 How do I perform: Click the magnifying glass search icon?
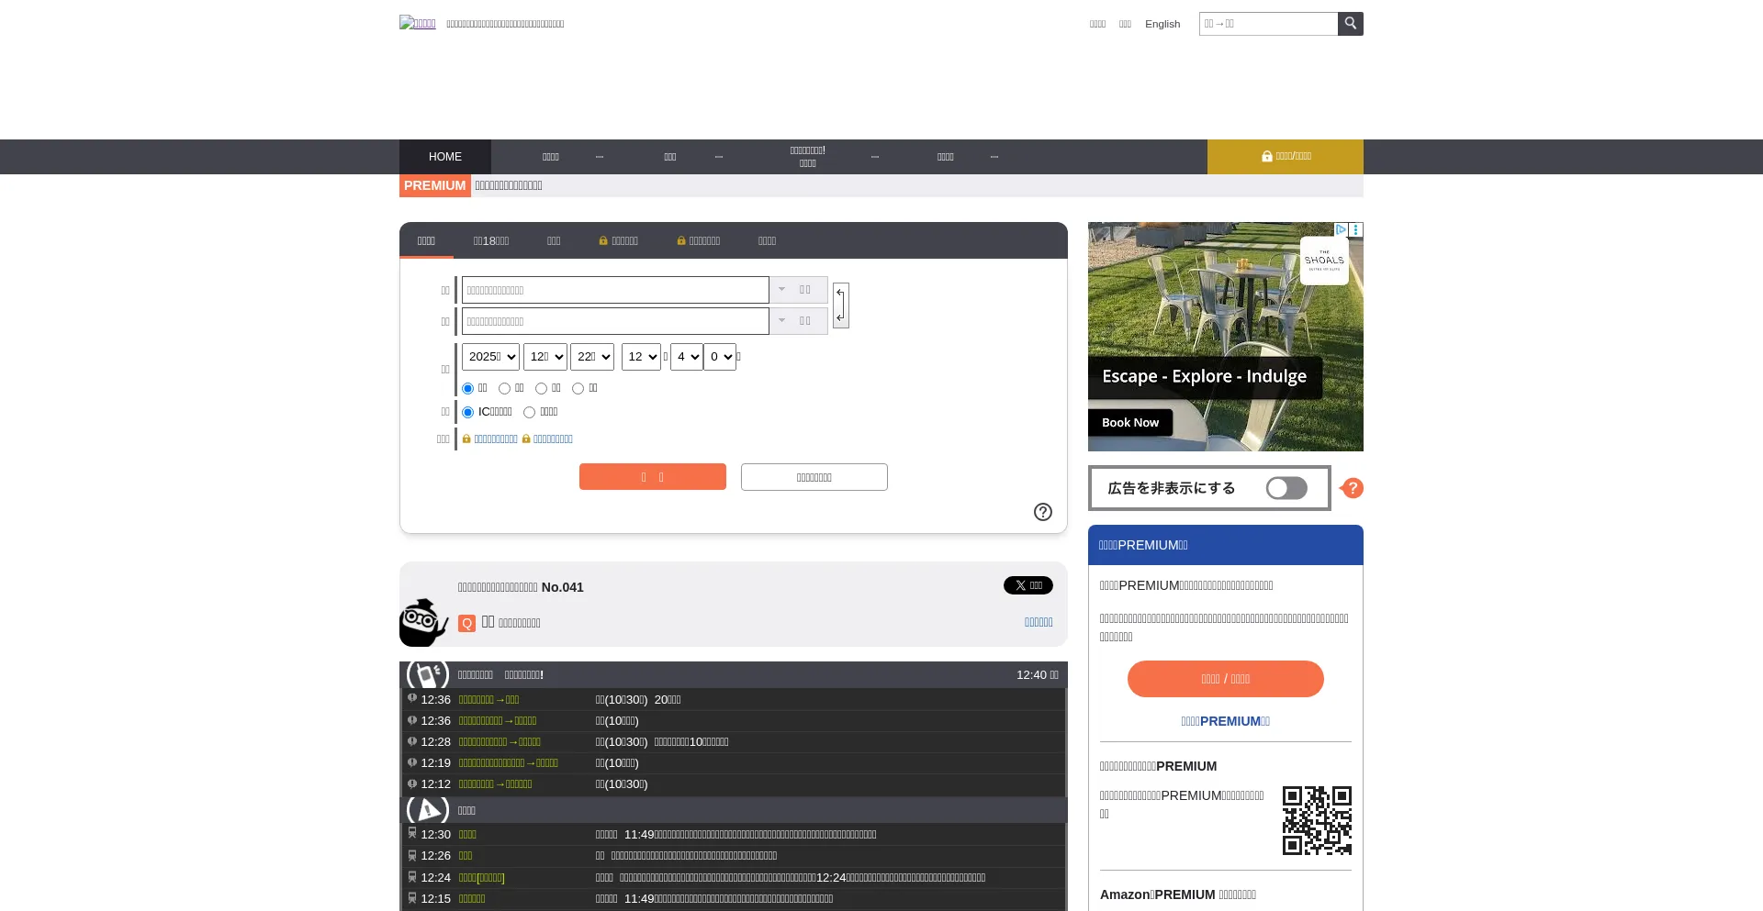1350,24
